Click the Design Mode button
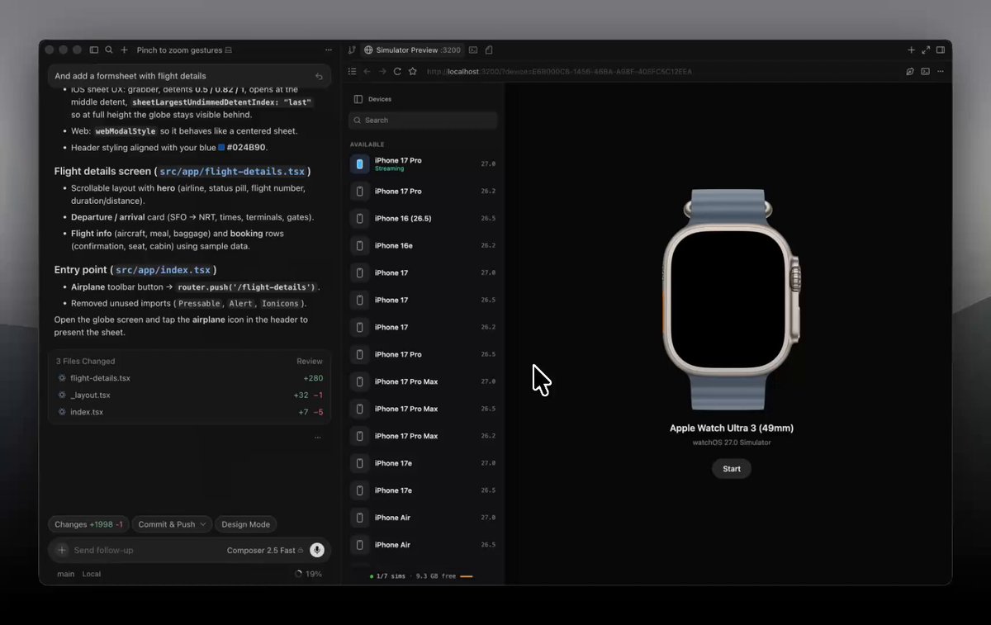This screenshot has height=625, width=991. 245,524
